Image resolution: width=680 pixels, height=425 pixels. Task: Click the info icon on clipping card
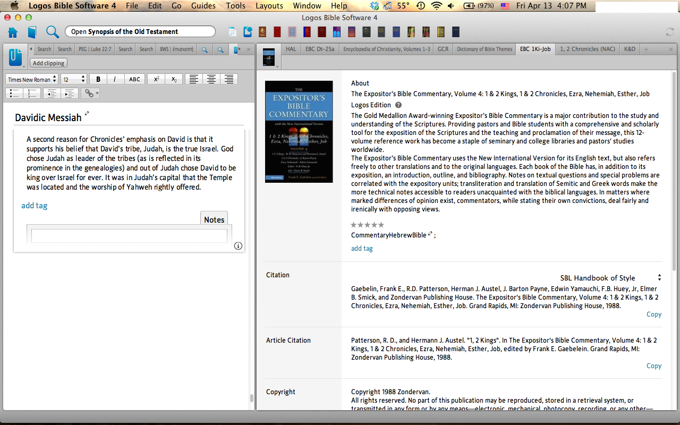click(238, 245)
